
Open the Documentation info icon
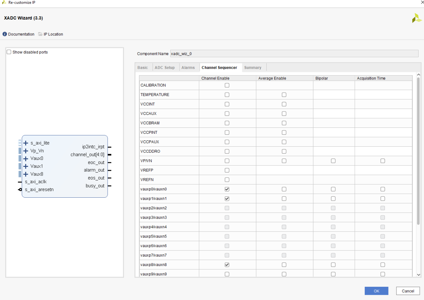(5, 34)
